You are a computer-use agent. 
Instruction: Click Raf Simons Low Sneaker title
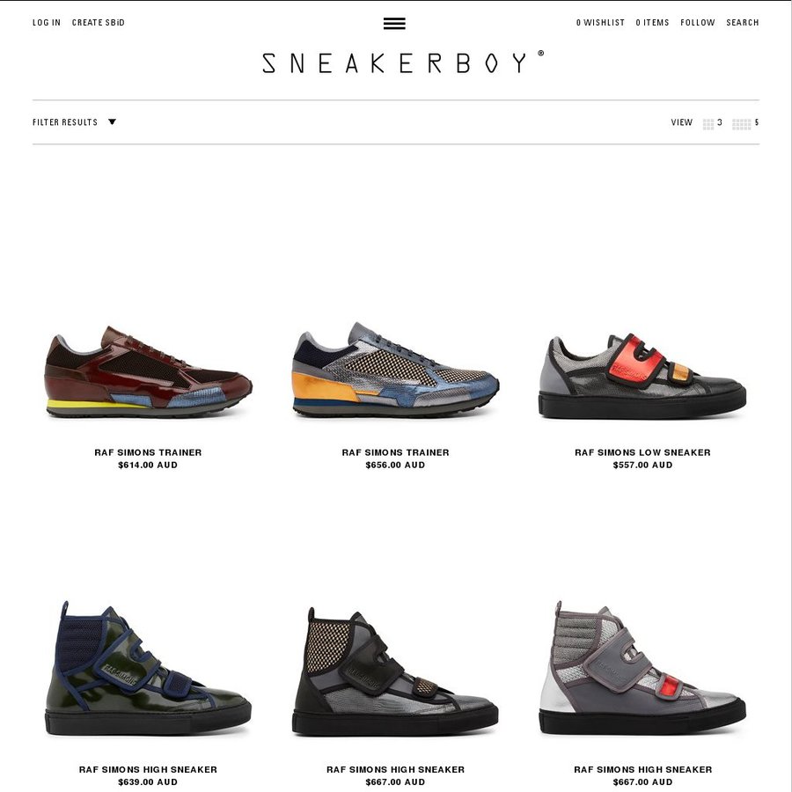coord(642,452)
